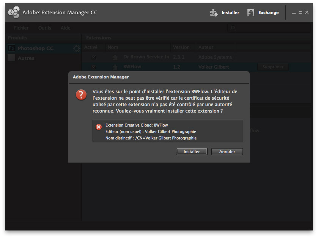
Task: Click the search field in the menu bar
Action: [x=269, y=28]
